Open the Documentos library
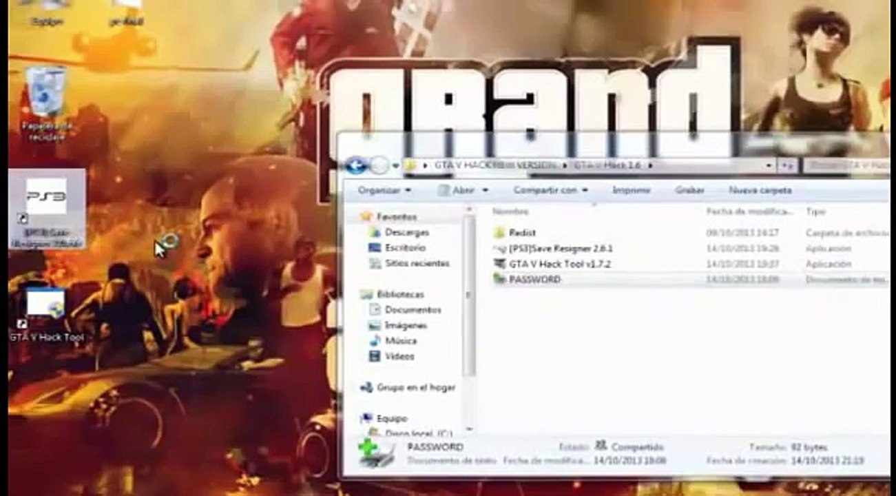Image resolution: width=896 pixels, height=496 pixels. click(413, 310)
